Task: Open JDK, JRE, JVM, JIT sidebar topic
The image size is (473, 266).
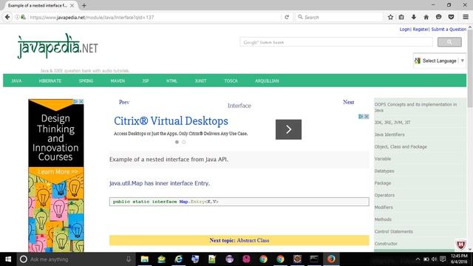Action: [392, 123]
